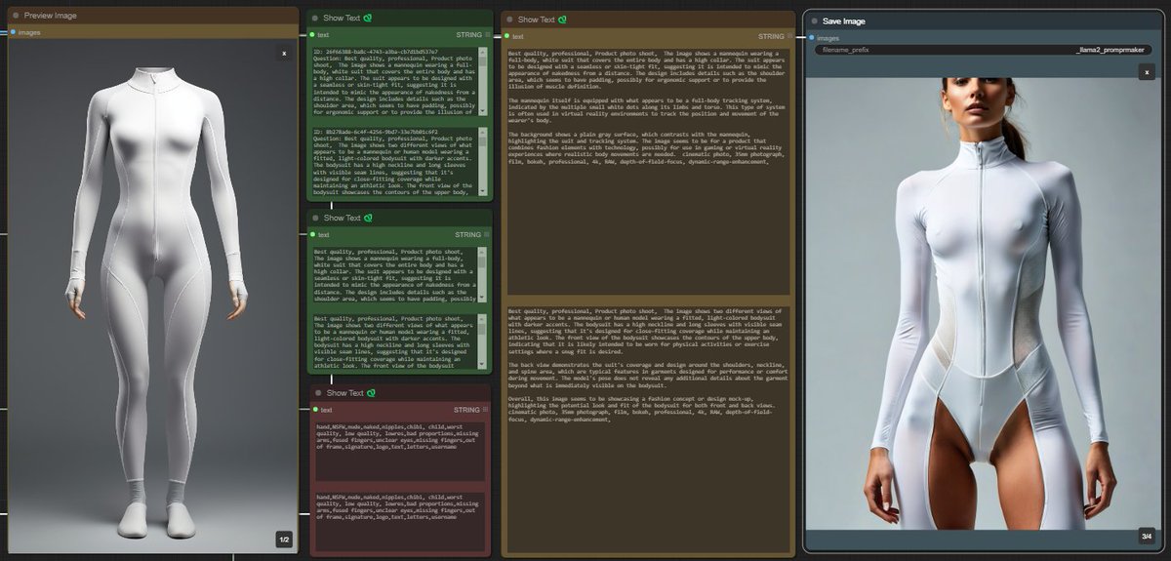Click the STRING output grid slot on the middle green node
The height and width of the screenshot is (561, 1171).
[487, 234]
